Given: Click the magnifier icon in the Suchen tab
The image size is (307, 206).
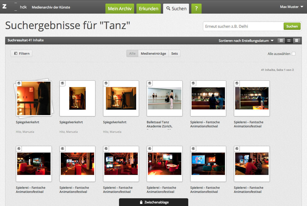Looking at the screenshot, I should (168, 8).
